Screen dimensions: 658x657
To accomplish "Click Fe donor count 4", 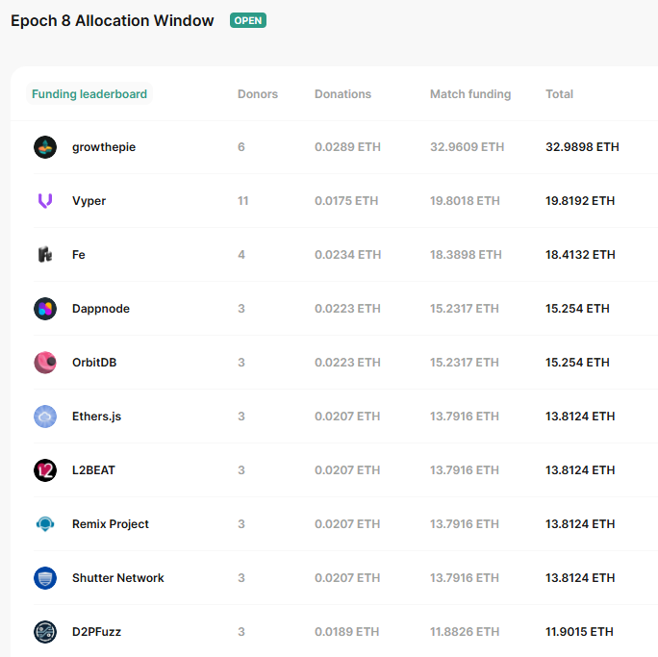I will [x=241, y=255].
